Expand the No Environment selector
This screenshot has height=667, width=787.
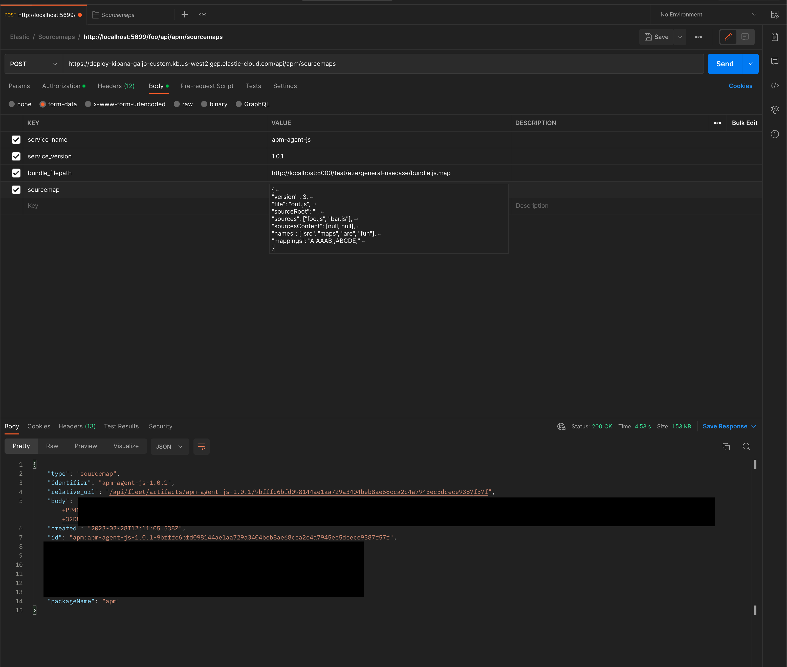coord(707,14)
